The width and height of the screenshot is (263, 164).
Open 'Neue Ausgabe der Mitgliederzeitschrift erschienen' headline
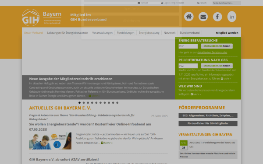point(71,79)
